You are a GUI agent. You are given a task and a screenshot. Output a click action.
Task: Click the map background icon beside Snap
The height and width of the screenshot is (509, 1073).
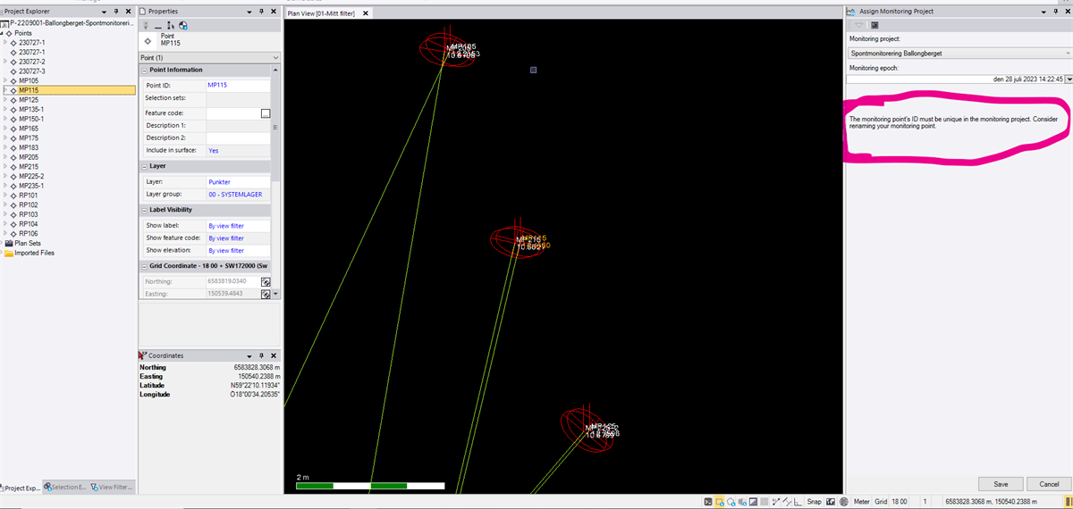point(830,502)
